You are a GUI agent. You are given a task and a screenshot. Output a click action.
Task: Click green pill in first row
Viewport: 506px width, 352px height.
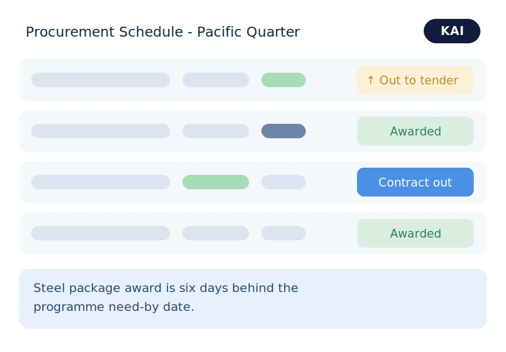coord(284,80)
